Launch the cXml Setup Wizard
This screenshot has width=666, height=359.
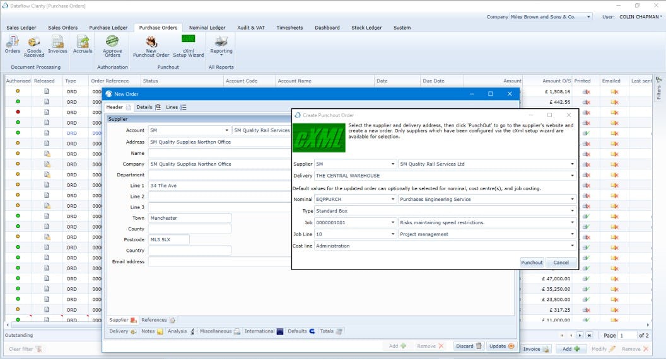[x=188, y=46]
